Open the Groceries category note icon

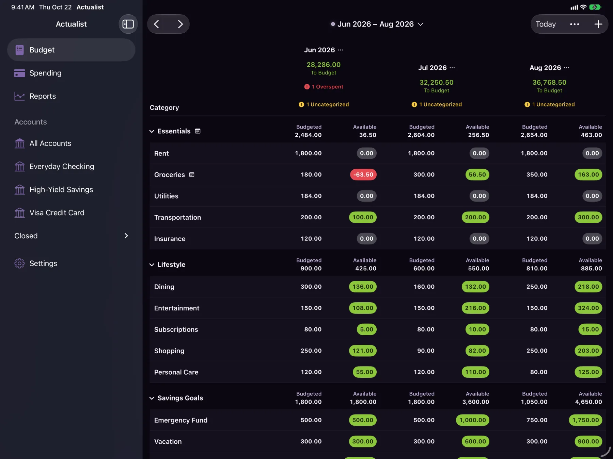click(x=192, y=175)
